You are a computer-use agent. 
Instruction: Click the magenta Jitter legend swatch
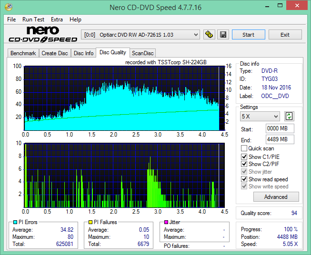[166, 222]
